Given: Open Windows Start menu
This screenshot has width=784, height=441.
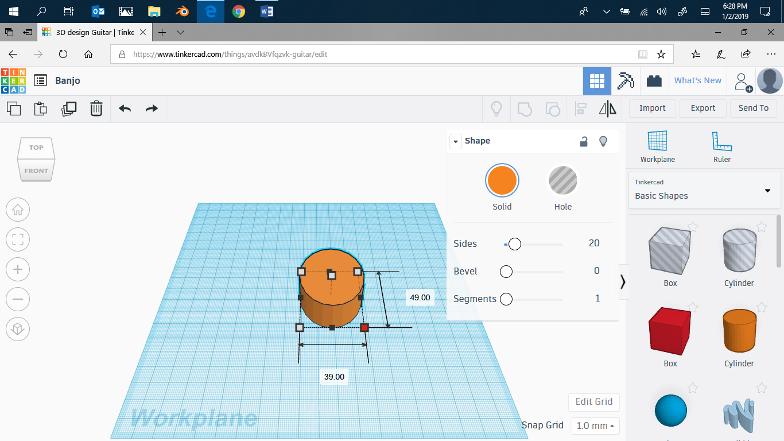Looking at the screenshot, I should (14, 11).
